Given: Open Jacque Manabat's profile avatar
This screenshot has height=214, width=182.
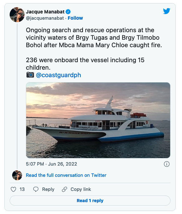Looking at the screenshot, I should (x=17, y=15).
